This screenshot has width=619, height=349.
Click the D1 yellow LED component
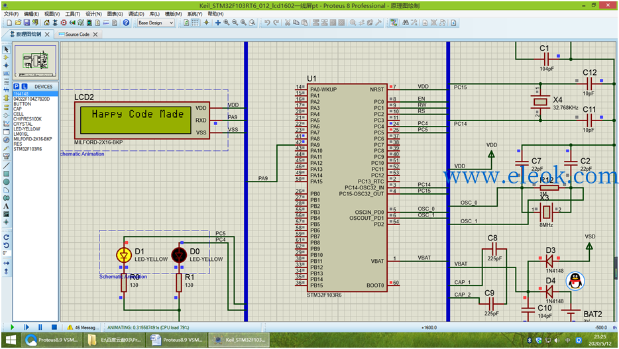(x=124, y=256)
